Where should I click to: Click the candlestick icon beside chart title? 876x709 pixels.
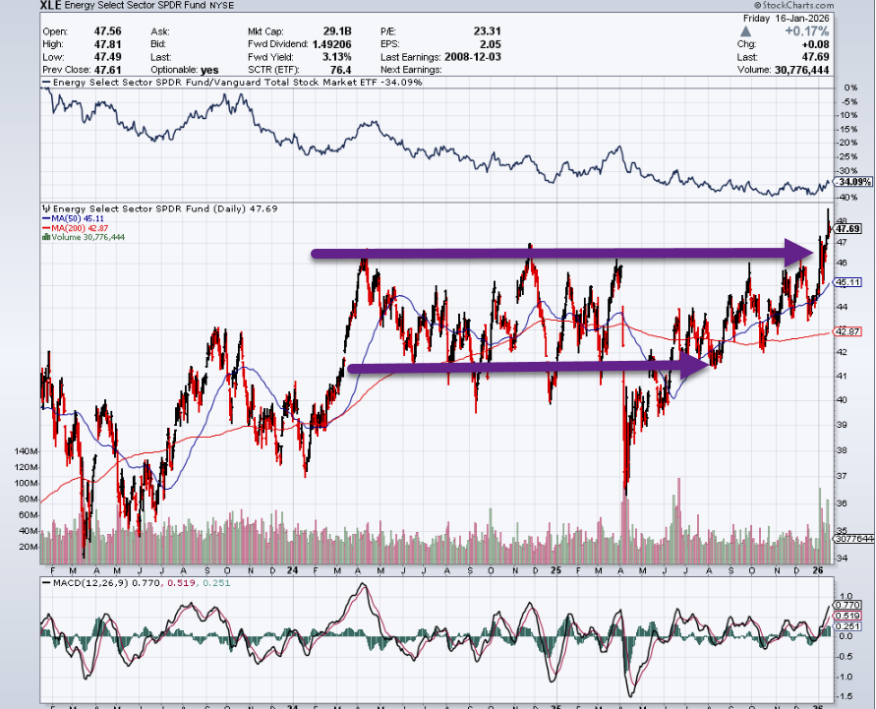(44, 208)
